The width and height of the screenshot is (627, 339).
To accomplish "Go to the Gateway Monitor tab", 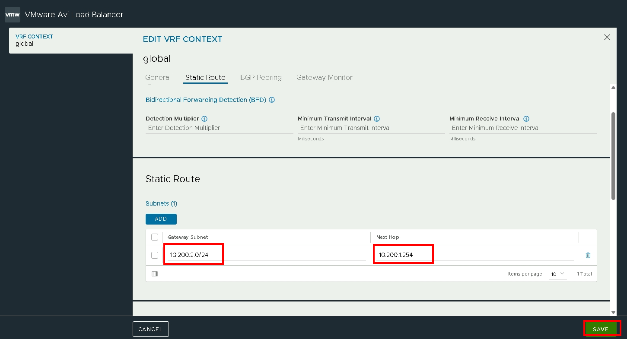I will tap(325, 78).
